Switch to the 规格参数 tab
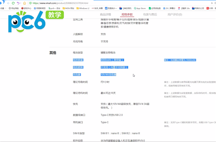Screen dimensions: 216x142 pos(127,14)
